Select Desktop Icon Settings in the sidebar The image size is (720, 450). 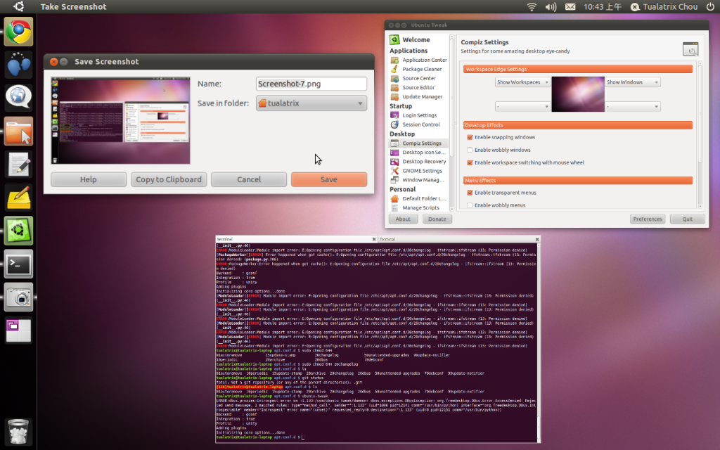pos(418,153)
